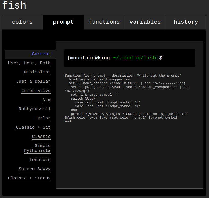The height and width of the screenshot is (198, 209).
Task: Choose the User, Host, Path prompt
Action: pyautogui.click(x=29, y=63)
